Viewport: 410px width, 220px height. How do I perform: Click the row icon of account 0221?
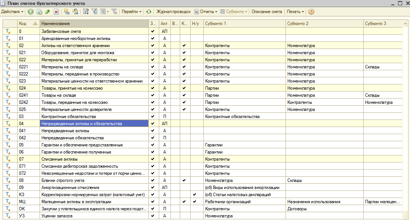click(x=8, y=67)
